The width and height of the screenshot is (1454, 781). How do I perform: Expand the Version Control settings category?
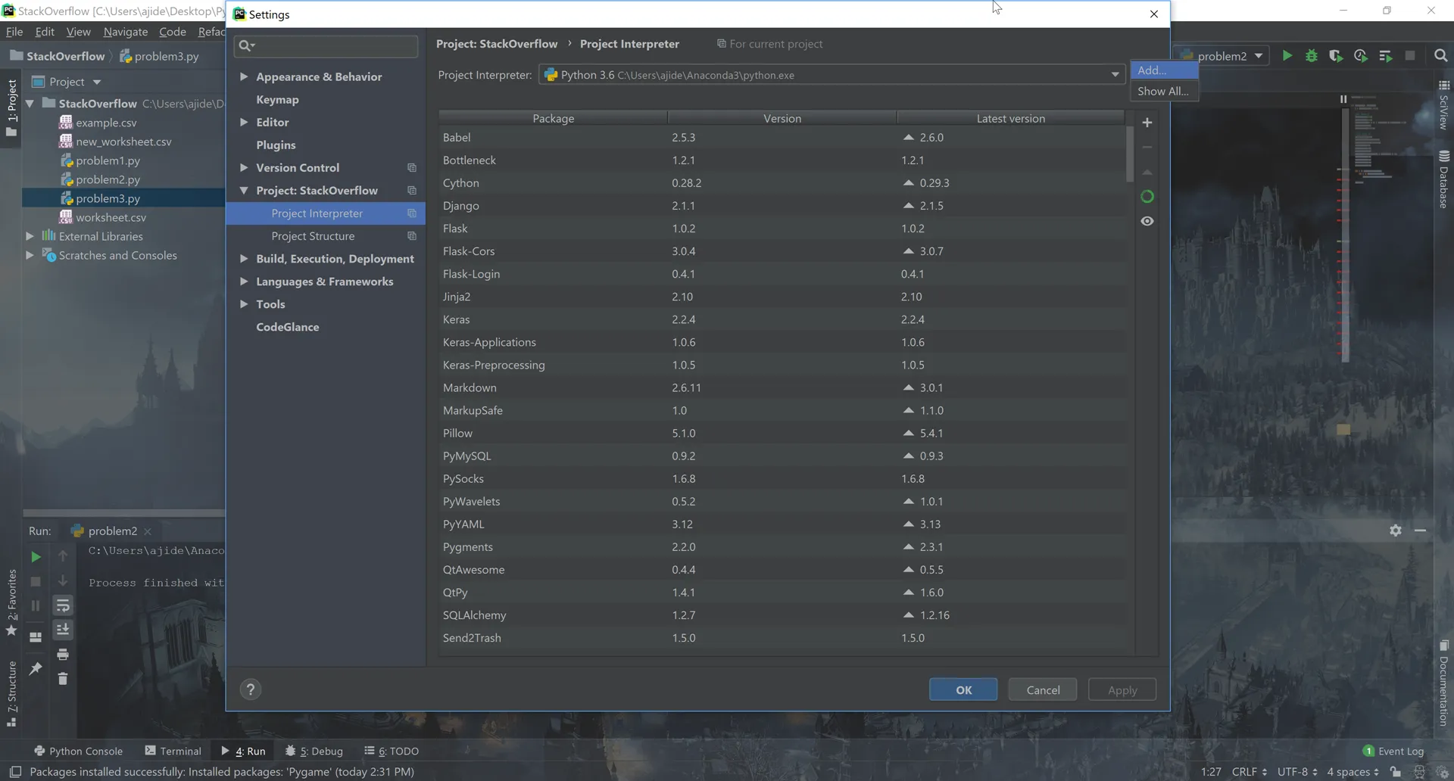pos(244,167)
